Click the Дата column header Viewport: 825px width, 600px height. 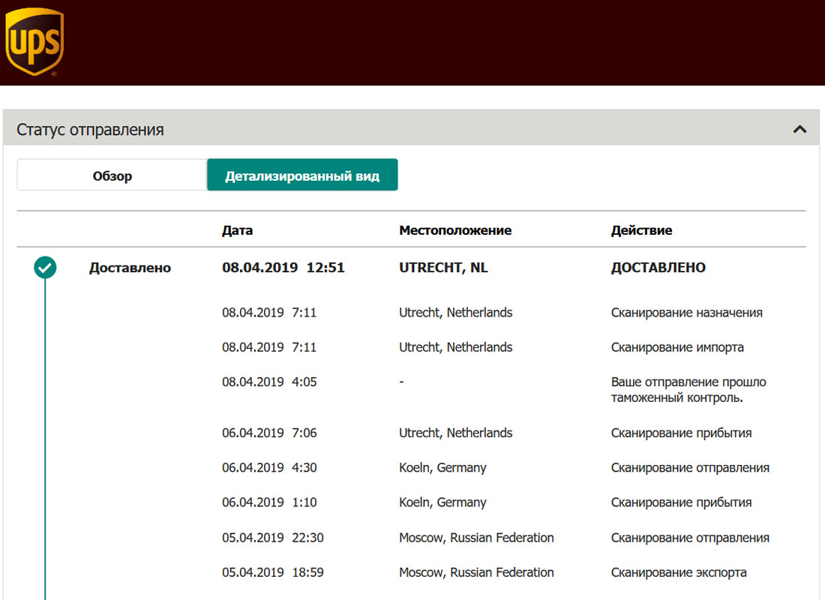(237, 230)
